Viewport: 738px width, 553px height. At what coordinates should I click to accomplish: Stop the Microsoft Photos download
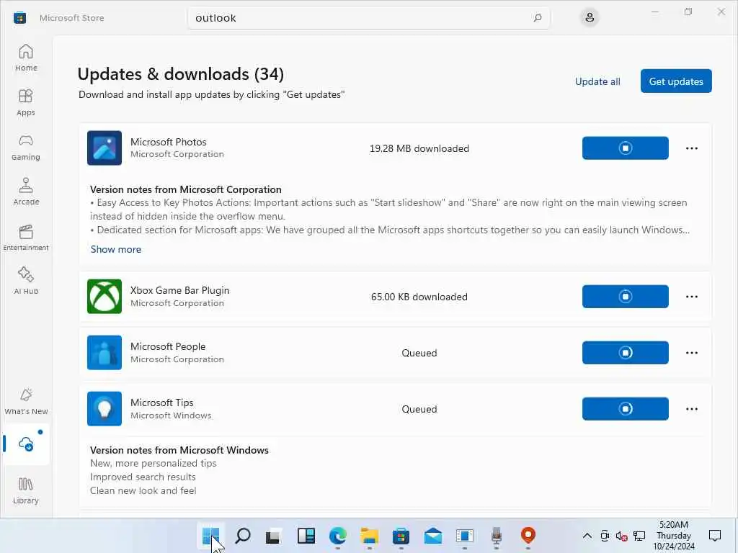(625, 148)
